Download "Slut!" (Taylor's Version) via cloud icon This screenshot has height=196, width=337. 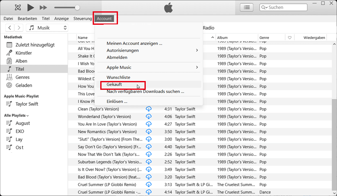point(149,139)
